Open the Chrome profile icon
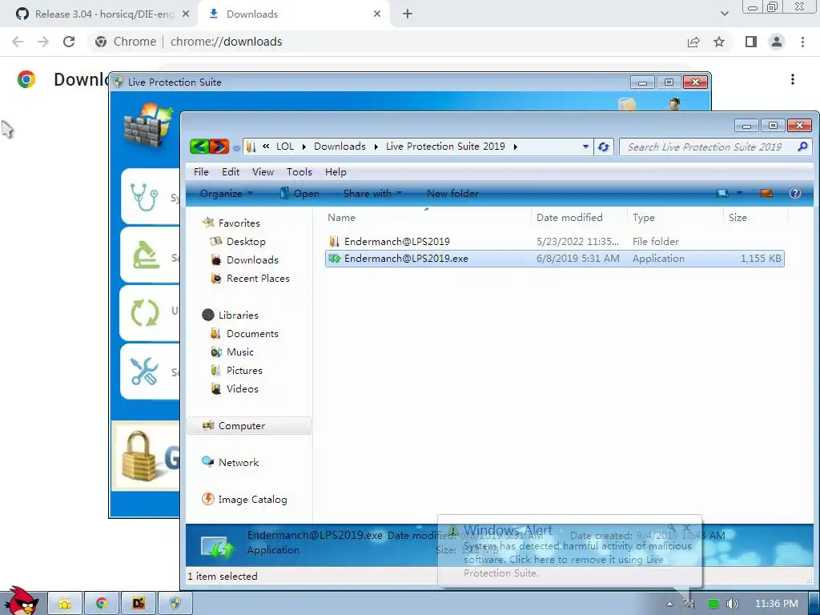This screenshot has width=820, height=615. [777, 42]
